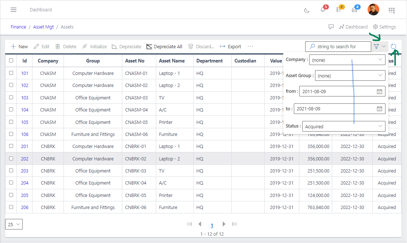407x243 pixels.
Task: Open the calendar picker for the from date
Action: [x=380, y=92]
